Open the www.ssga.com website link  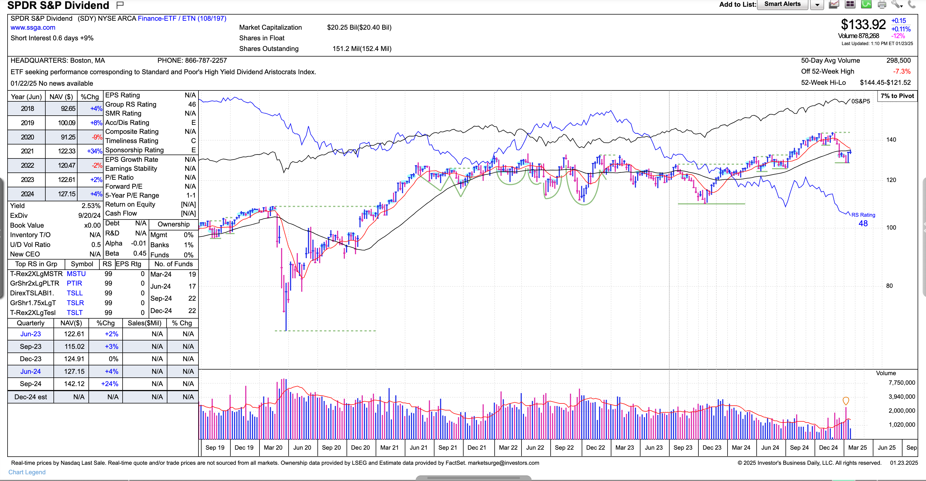33,27
